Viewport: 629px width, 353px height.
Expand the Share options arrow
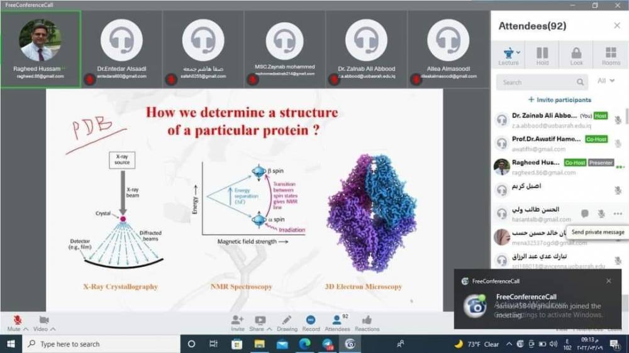[270, 329]
